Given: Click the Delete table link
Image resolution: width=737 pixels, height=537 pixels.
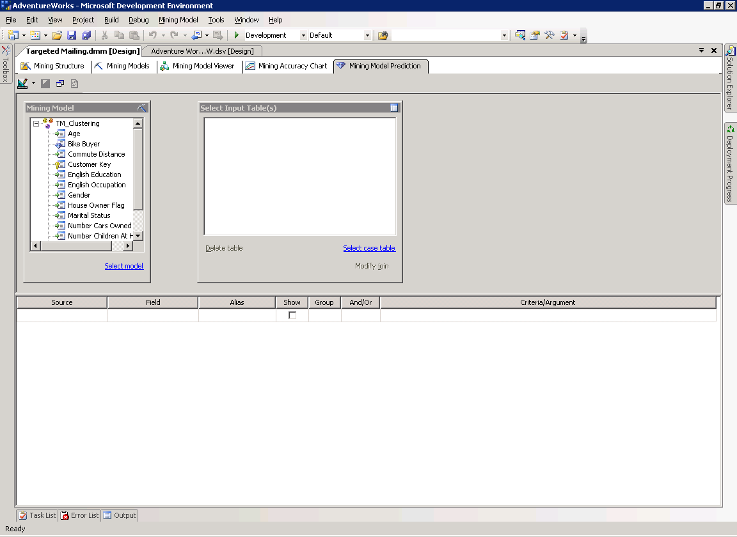Looking at the screenshot, I should pos(224,248).
